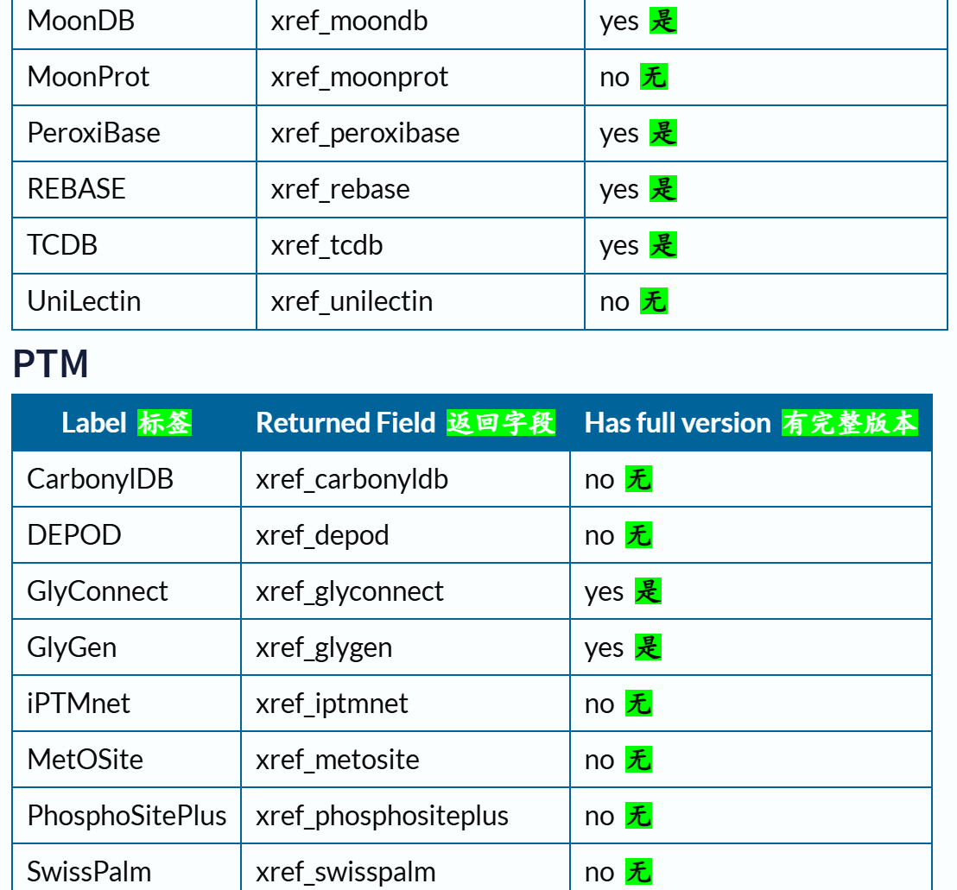The height and width of the screenshot is (890, 957).
Task: Click the DEPOD label cell
Action: click(x=126, y=535)
